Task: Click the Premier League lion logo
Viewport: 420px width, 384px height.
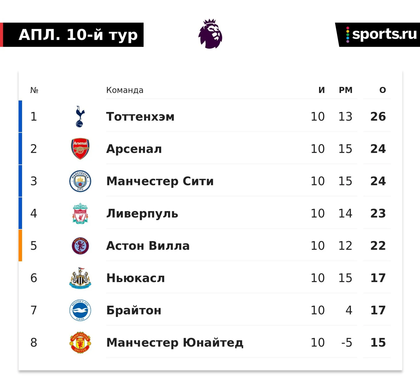Action: 210,34
